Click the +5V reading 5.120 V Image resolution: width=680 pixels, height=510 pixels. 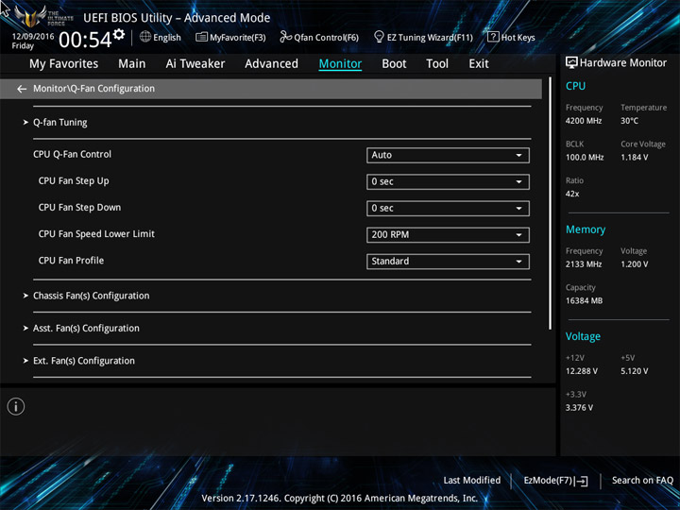click(x=634, y=371)
